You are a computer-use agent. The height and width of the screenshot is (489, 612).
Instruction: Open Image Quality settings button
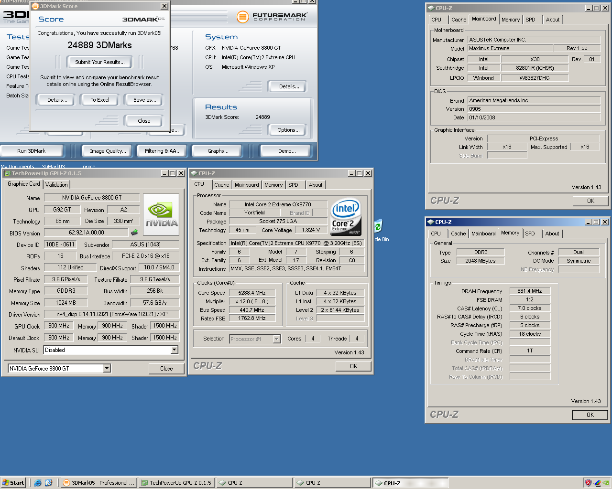(108, 151)
